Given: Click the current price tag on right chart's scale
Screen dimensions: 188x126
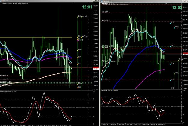Looking at the screenshot, I should pyautogui.click(x=185, y=54).
